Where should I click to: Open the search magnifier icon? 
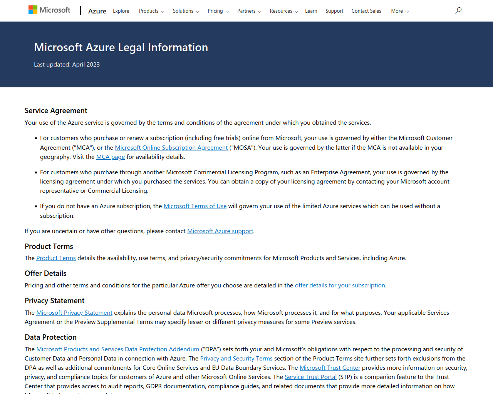click(458, 10)
